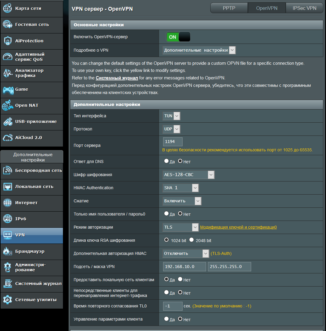This screenshot has width=326, height=331.
Task: Open the Локальная сеть icon
Action: (7, 187)
